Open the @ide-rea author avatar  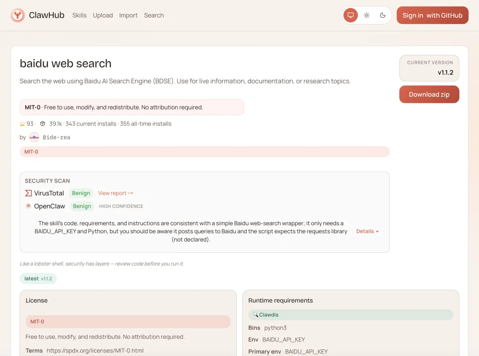tap(34, 137)
